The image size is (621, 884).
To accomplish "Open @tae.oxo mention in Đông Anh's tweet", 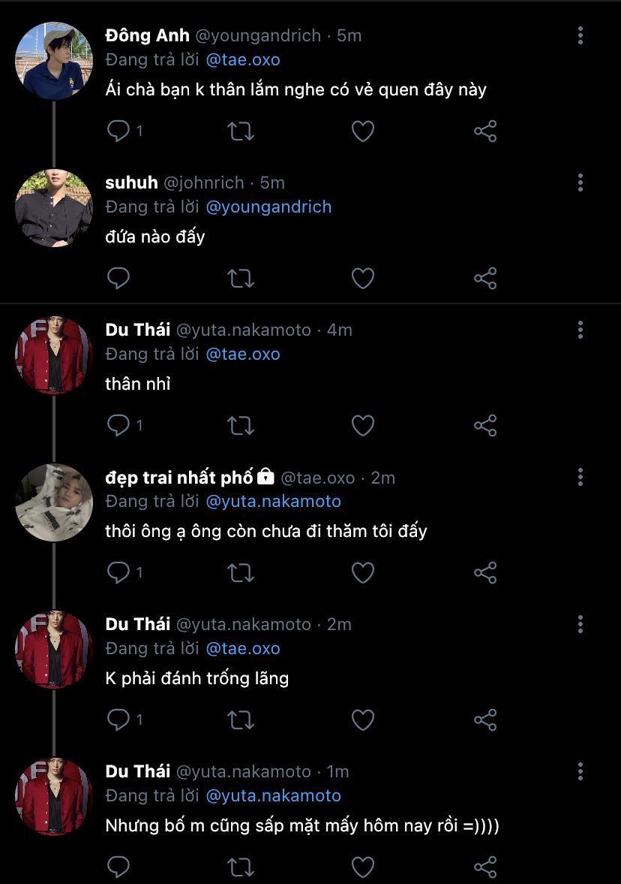I will point(242,59).
